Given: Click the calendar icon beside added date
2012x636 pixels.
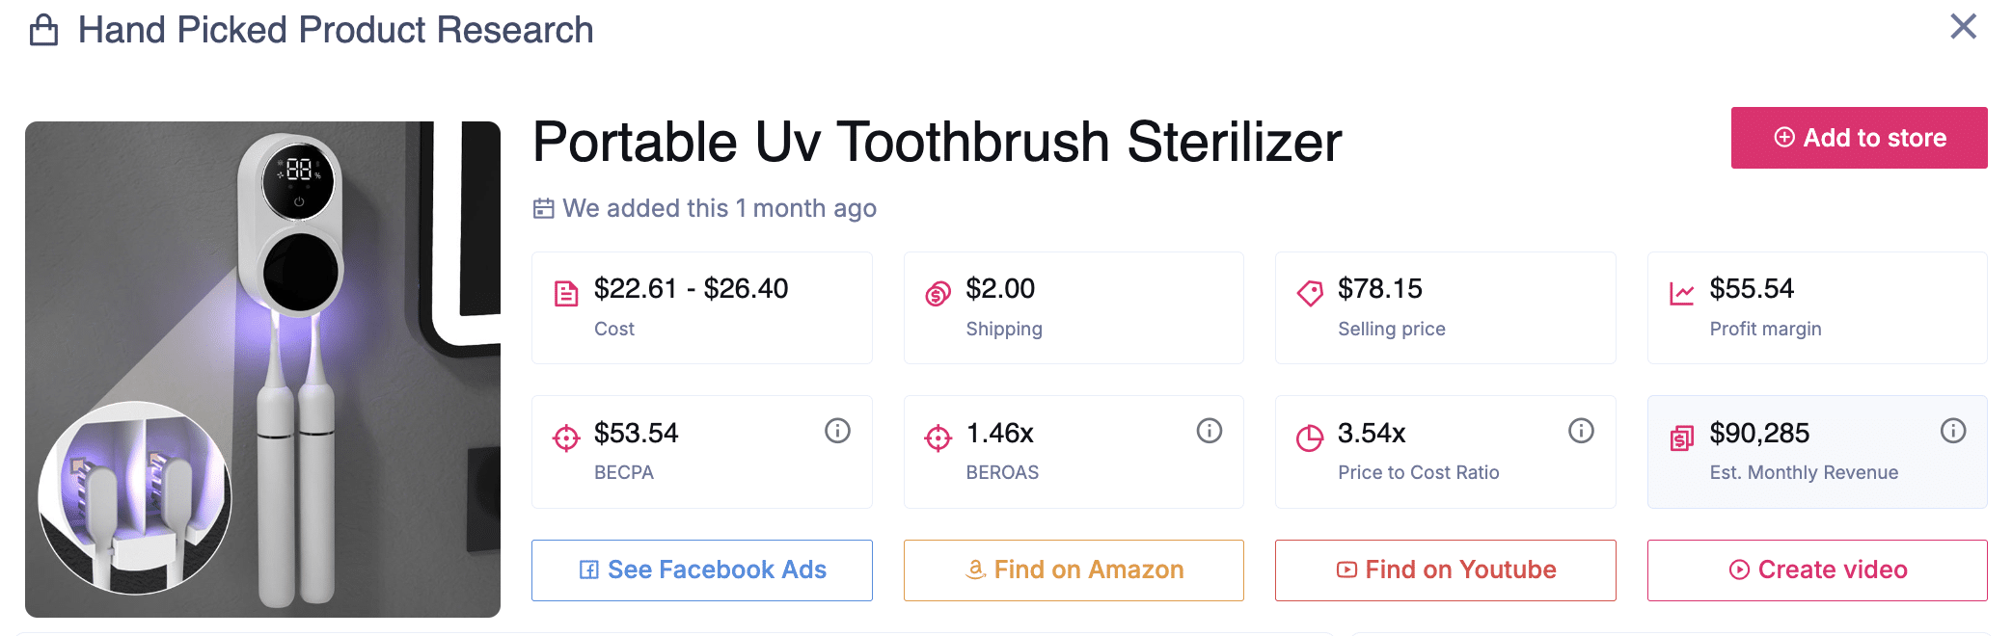Looking at the screenshot, I should (544, 208).
